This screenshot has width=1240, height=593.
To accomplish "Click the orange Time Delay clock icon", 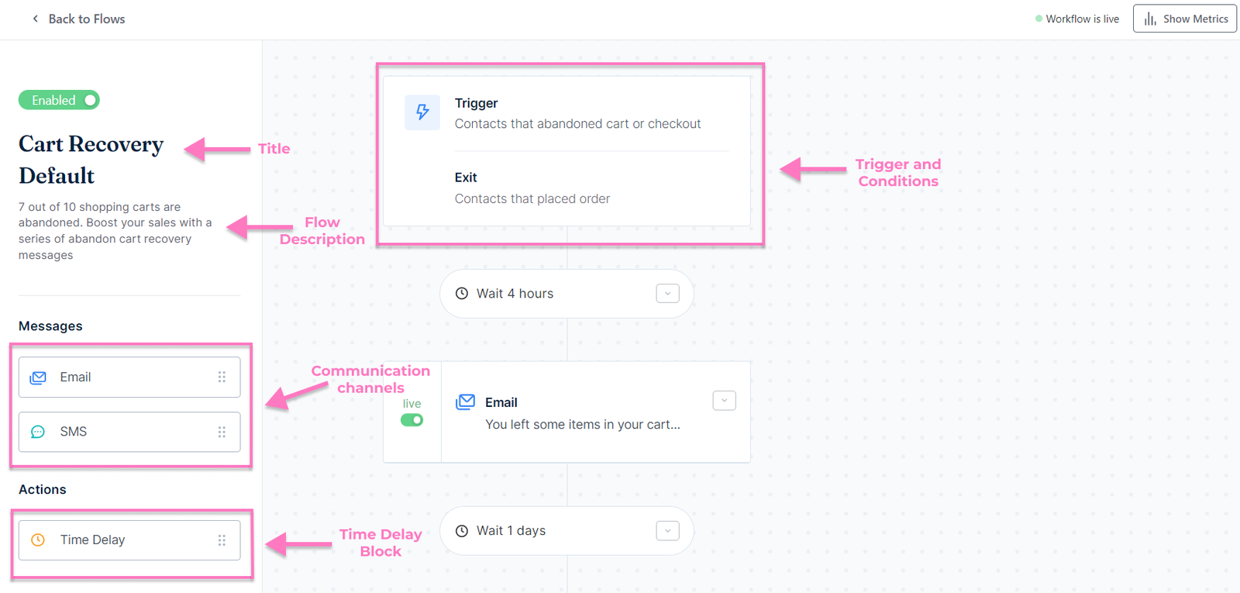I will click(38, 540).
